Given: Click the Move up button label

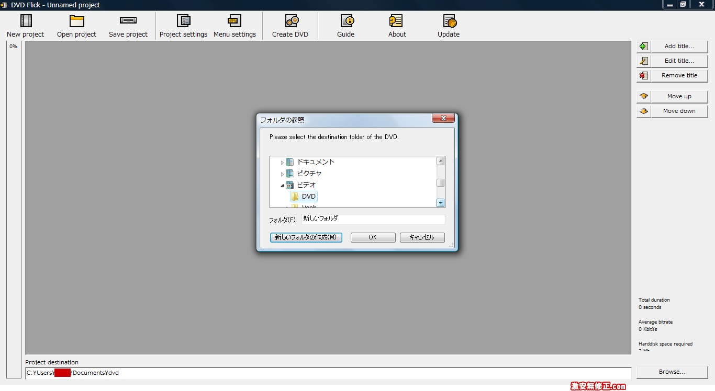Looking at the screenshot, I should (x=679, y=97).
